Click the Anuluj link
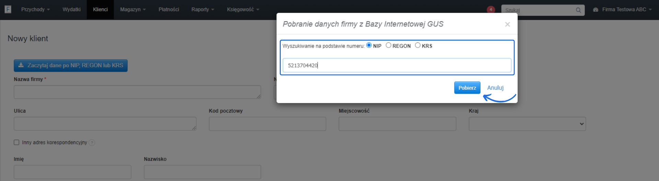The height and width of the screenshot is (181, 659). click(495, 88)
